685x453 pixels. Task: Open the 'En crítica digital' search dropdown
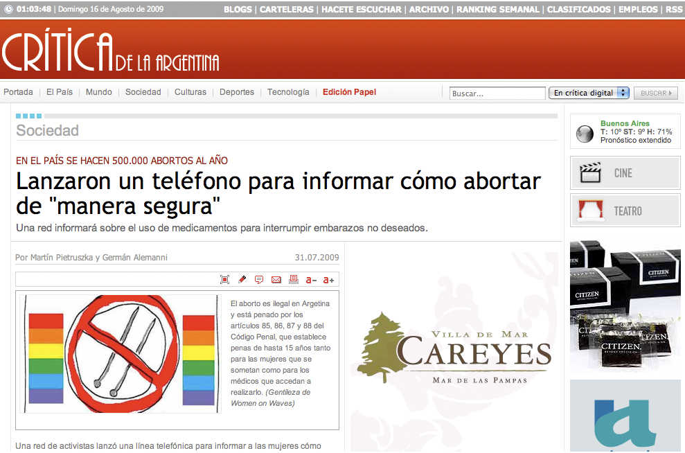pyautogui.click(x=589, y=91)
